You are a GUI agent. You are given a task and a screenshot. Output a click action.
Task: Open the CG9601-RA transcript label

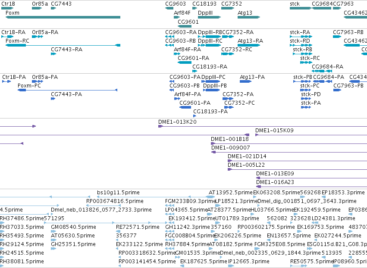[194, 58]
